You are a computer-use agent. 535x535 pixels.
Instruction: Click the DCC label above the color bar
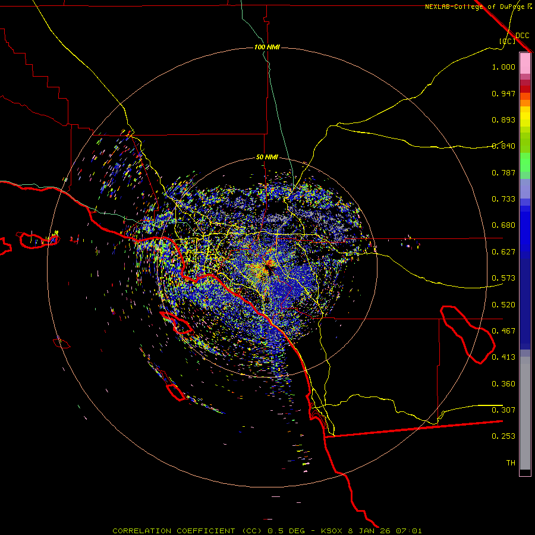tap(522, 35)
